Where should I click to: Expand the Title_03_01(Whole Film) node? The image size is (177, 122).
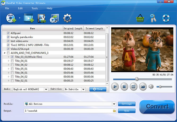pos(8,57)
